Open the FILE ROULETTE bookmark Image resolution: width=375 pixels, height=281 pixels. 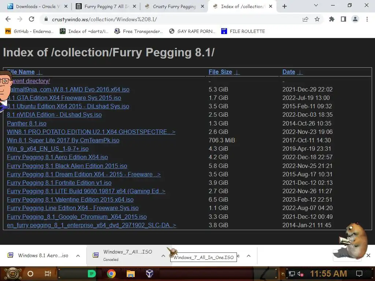pyautogui.click(x=243, y=31)
